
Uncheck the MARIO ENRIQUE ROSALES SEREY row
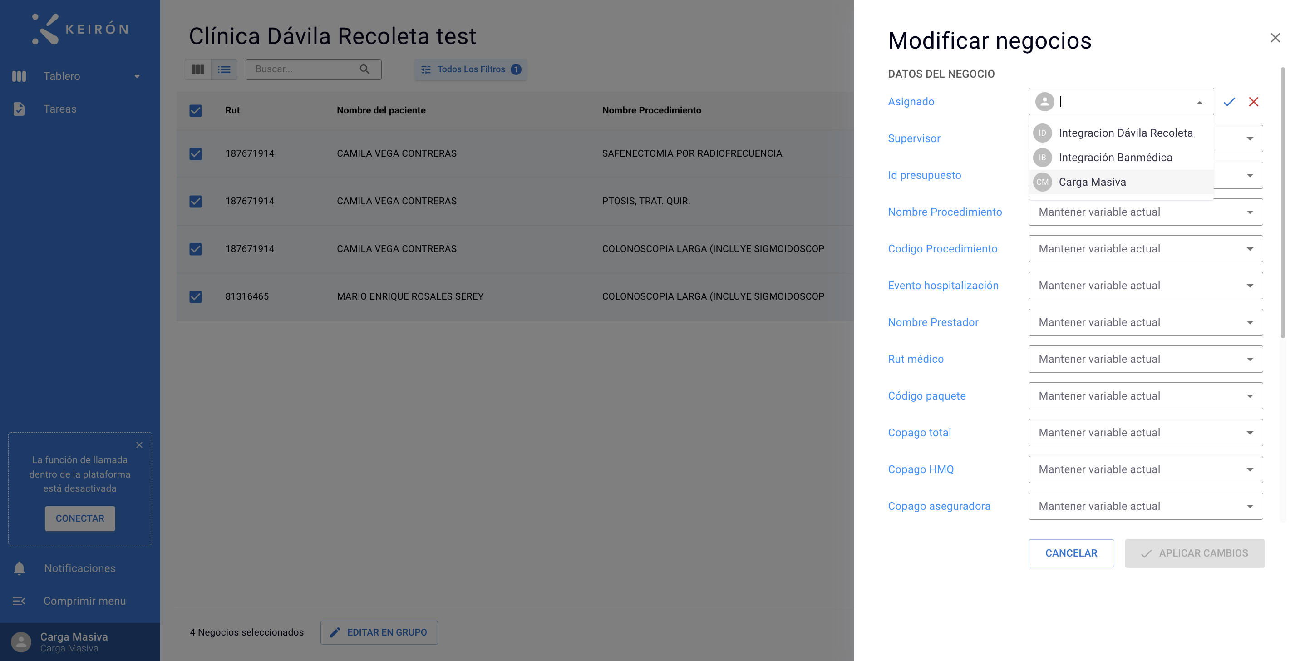pyautogui.click(x=195, y=297)
